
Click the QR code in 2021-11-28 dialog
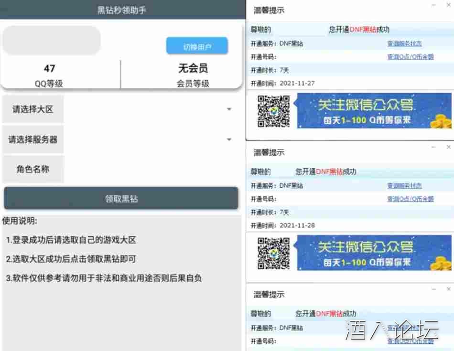pos(273,254)
